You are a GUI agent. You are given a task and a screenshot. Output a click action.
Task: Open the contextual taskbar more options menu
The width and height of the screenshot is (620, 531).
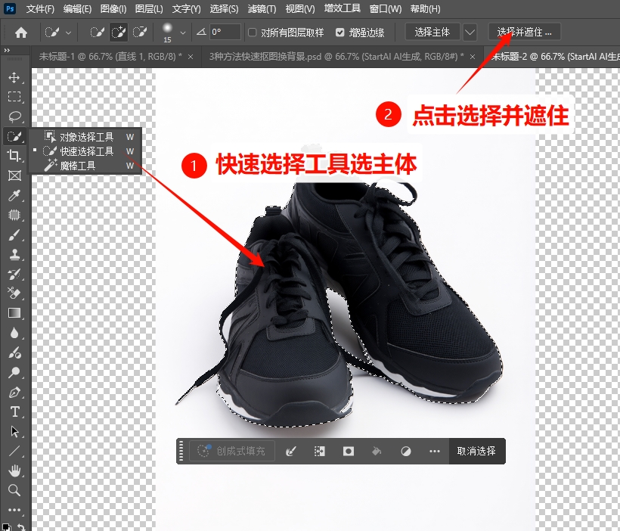point(434,451)
